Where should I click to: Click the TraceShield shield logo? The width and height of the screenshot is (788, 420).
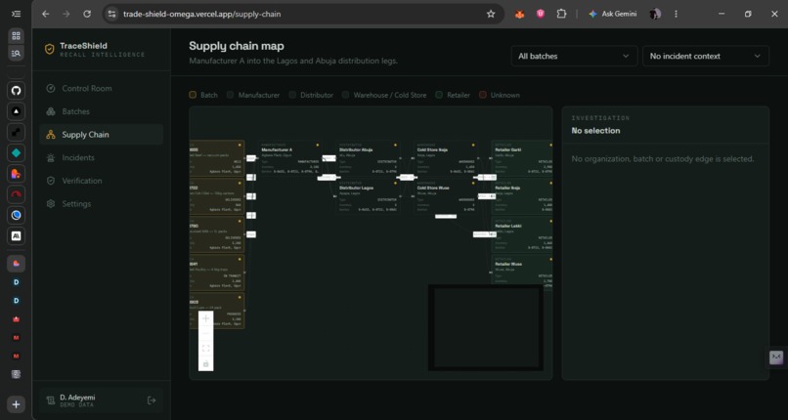pyautogui.click(x=49, y=49)
